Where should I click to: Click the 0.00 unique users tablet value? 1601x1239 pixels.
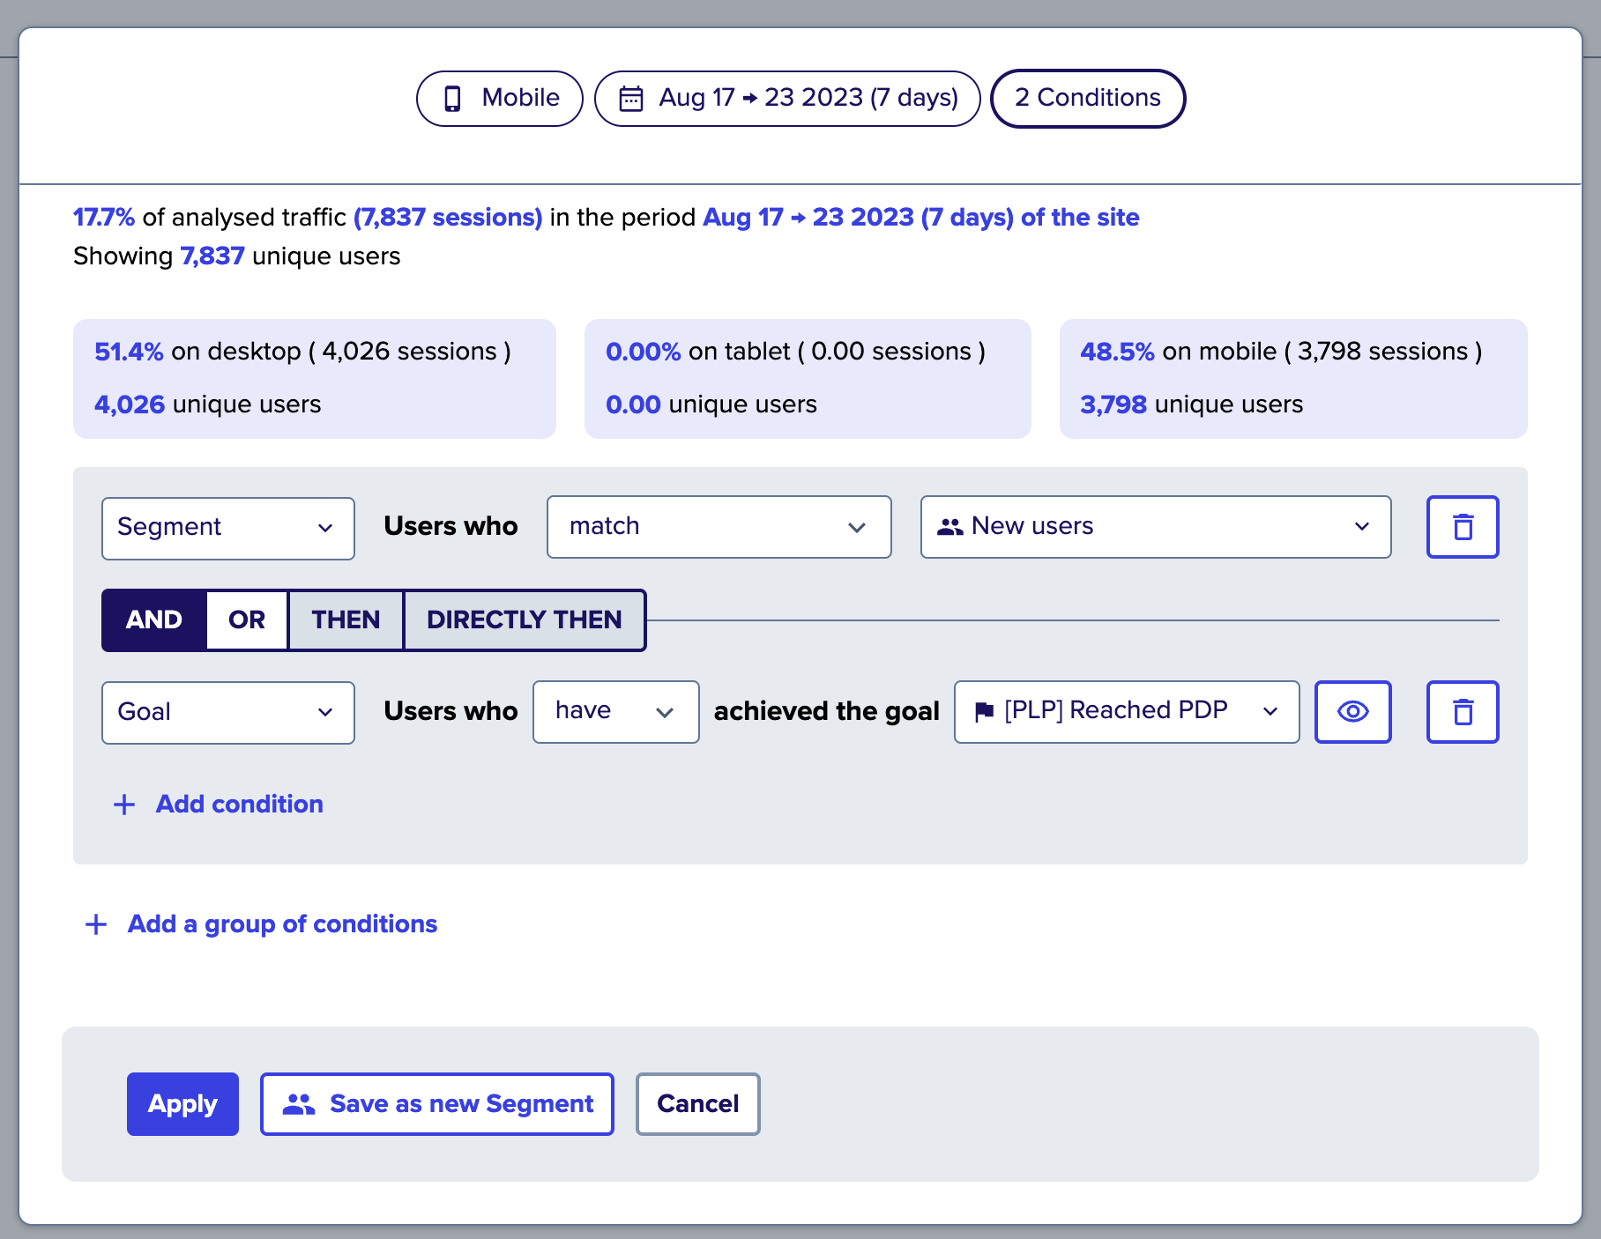point(633,404)
